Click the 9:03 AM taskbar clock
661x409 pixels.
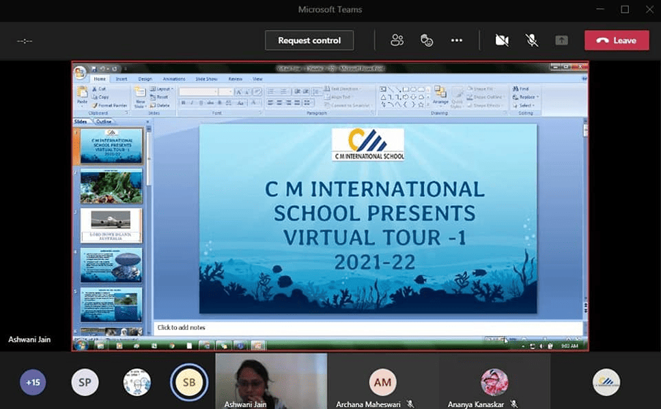point(569,346)
